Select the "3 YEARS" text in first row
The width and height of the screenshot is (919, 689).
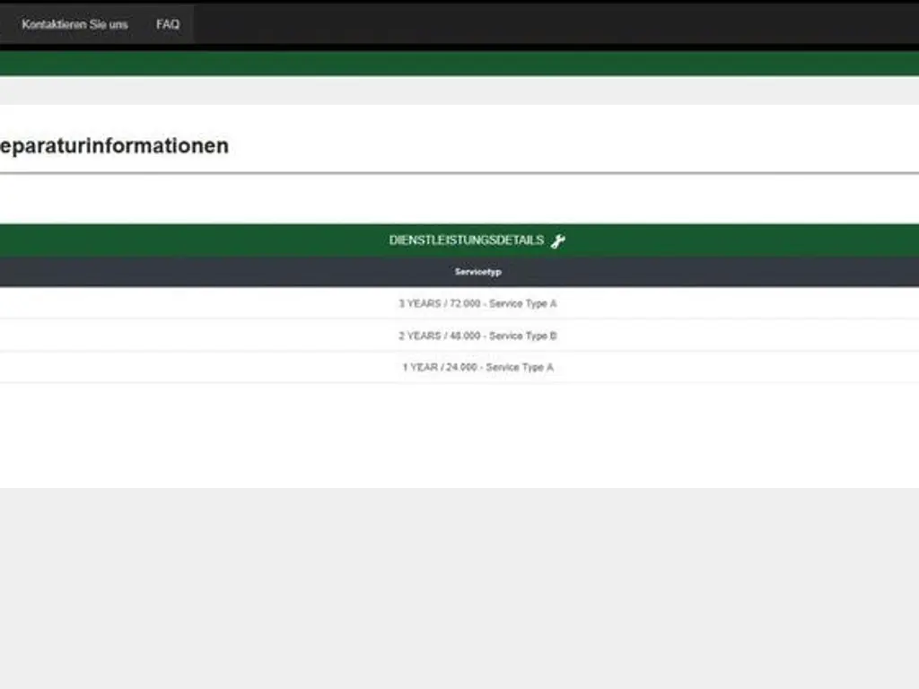419,303
